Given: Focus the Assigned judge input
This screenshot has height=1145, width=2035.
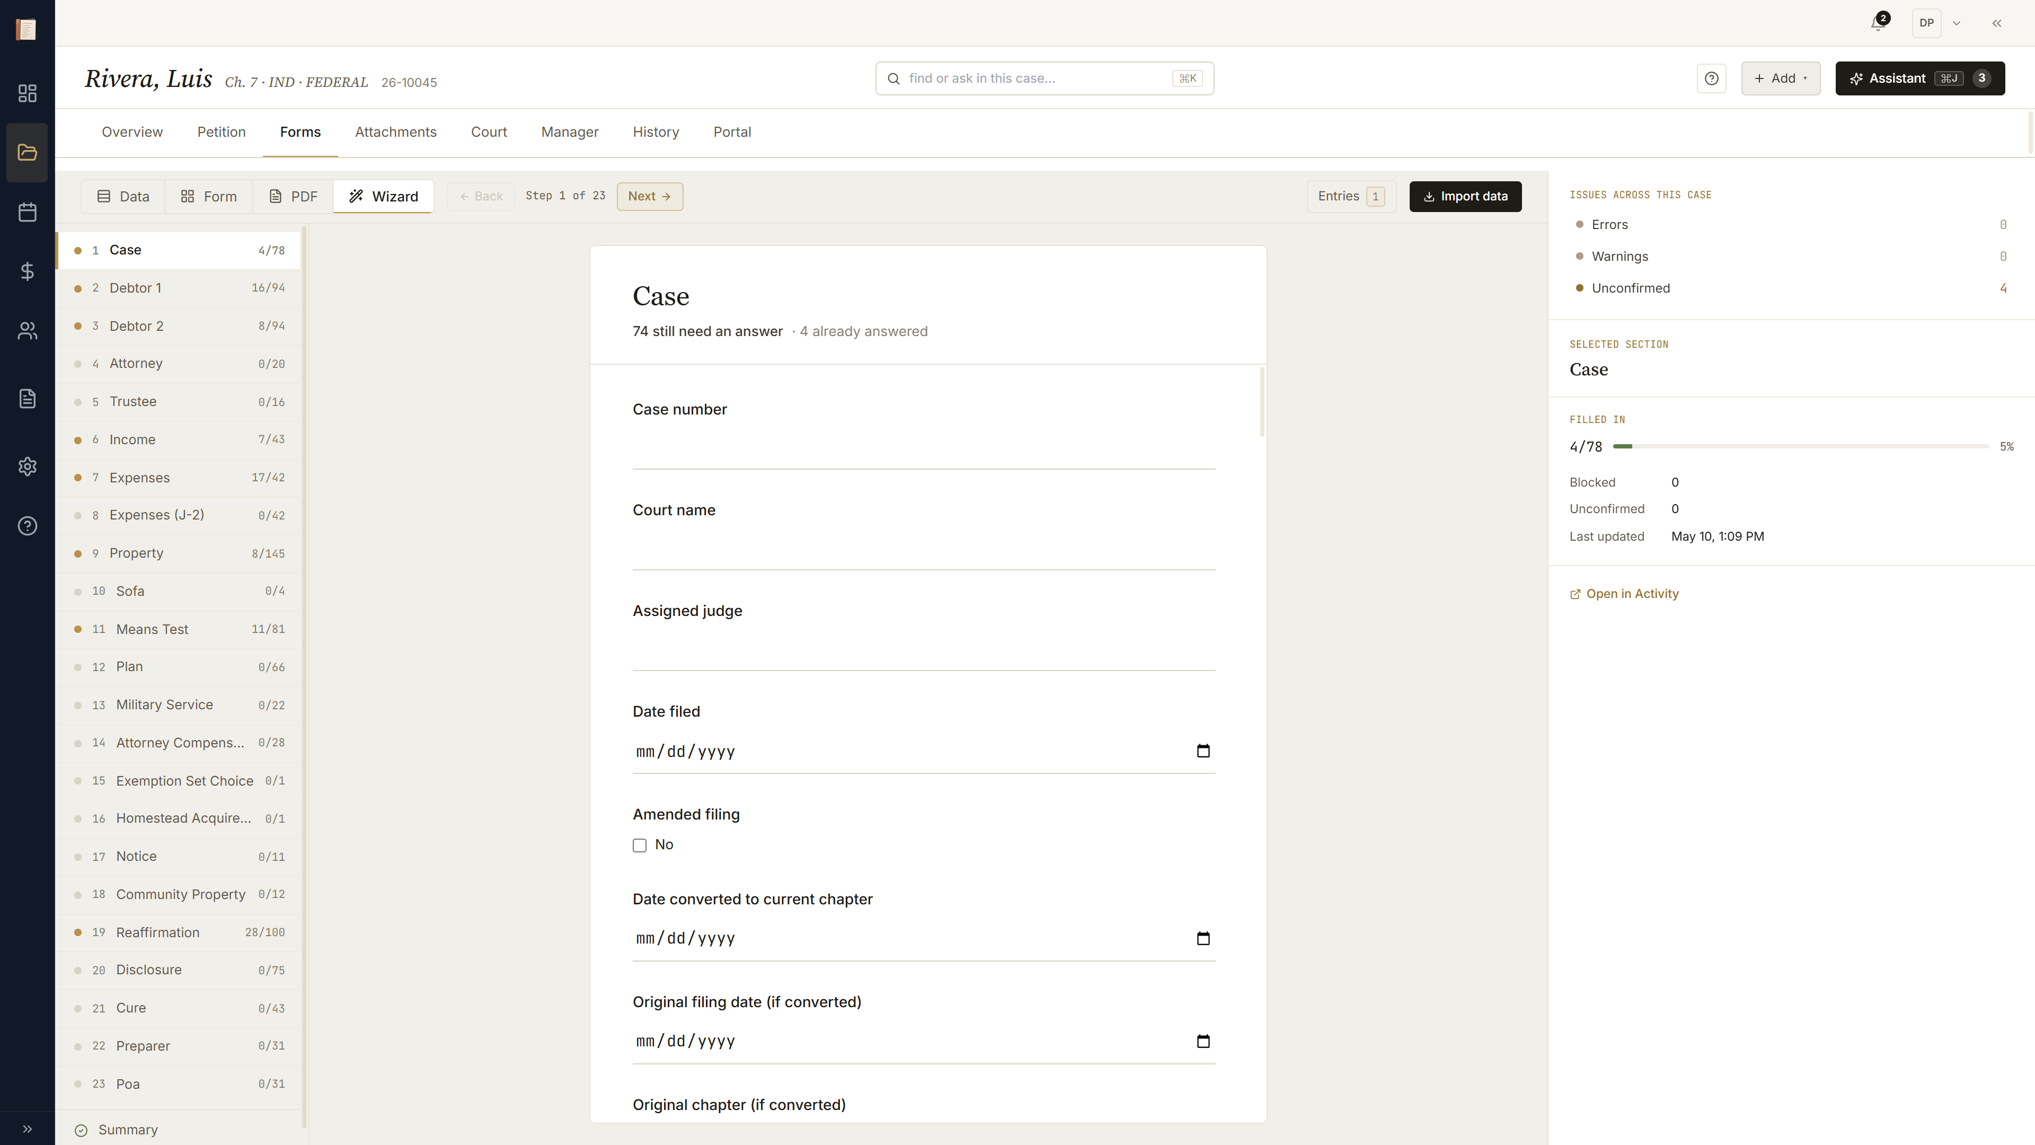Looking at the screenshot, I should 924,650.
